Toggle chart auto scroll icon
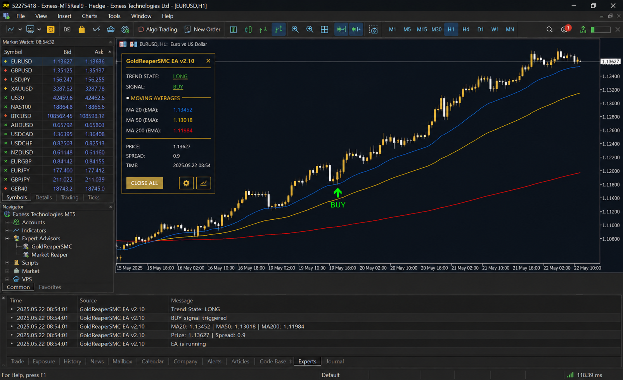This screenshot has height=380, width=623. coord(341,29)
